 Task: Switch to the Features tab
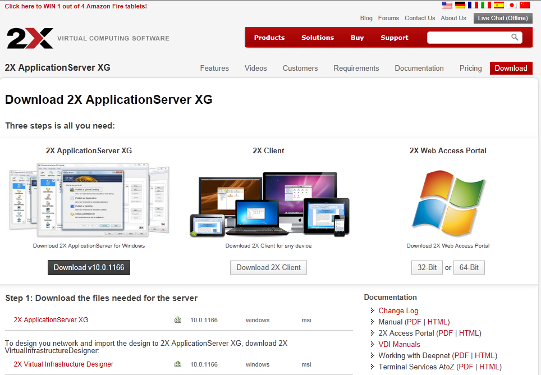tap(214, 68)
